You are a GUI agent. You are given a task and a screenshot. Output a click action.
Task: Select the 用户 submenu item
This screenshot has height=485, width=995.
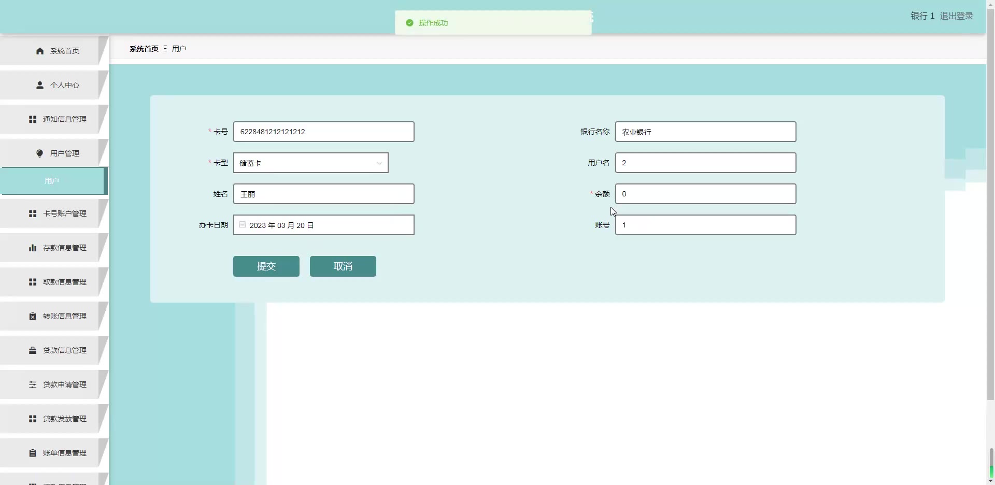pyautogui.click(x=54, y=181)
